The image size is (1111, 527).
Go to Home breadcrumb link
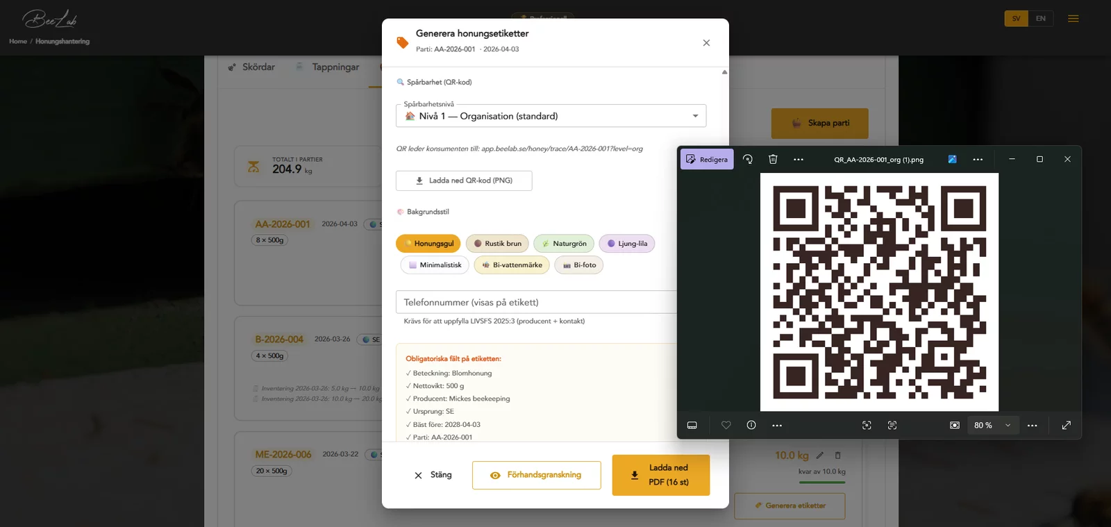point(18,42)
